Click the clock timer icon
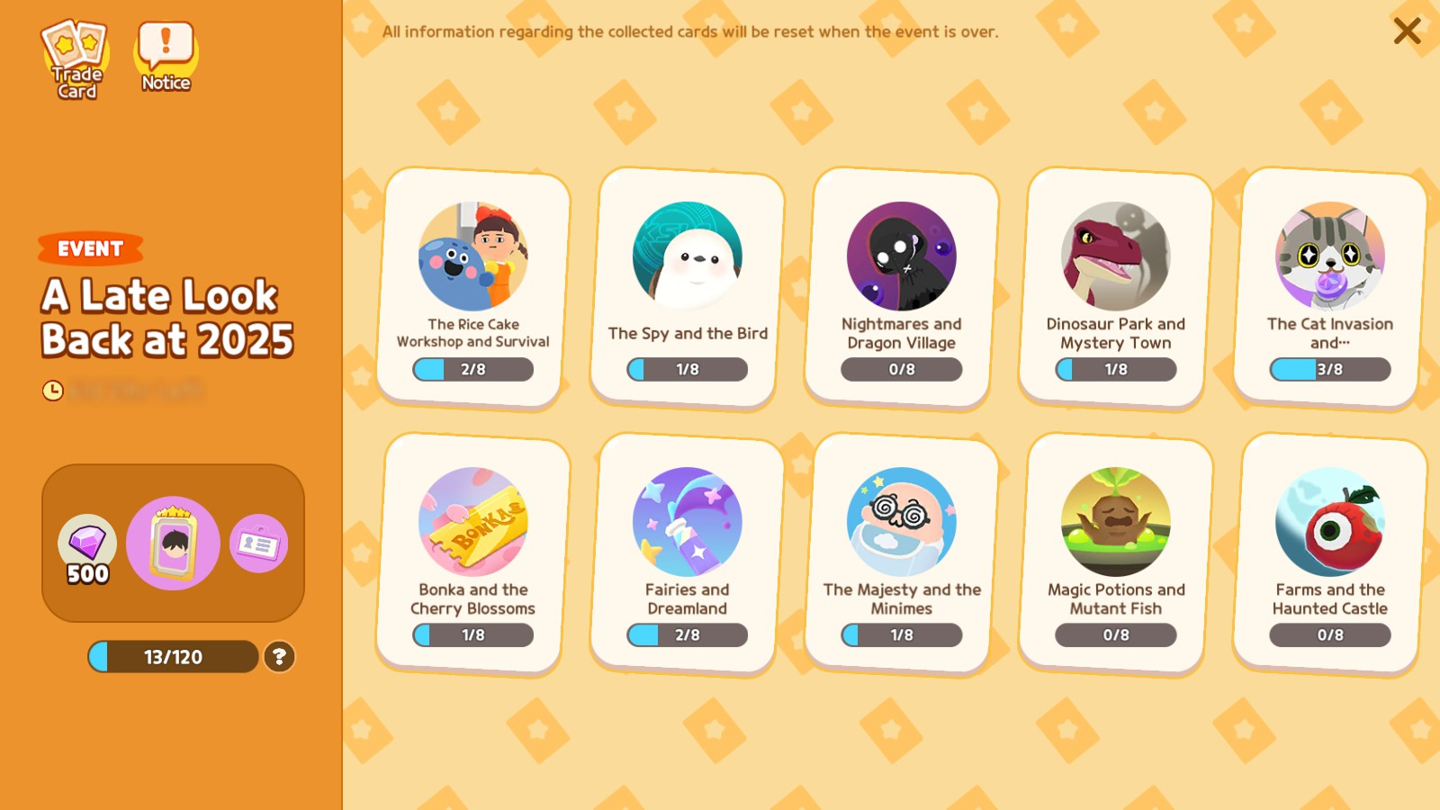The width and height of the screenshot is (1440, 810). pos(53,391)
